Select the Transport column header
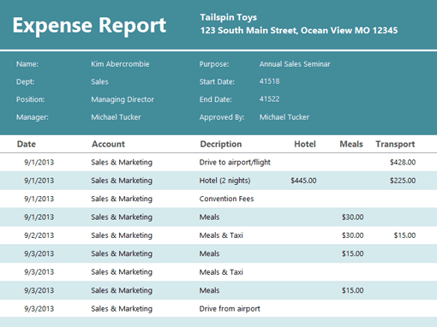 point(395,144)
